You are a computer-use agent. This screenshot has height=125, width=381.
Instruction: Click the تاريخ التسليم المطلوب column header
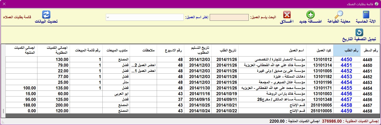pyautogui.click(x=198, y=50)
